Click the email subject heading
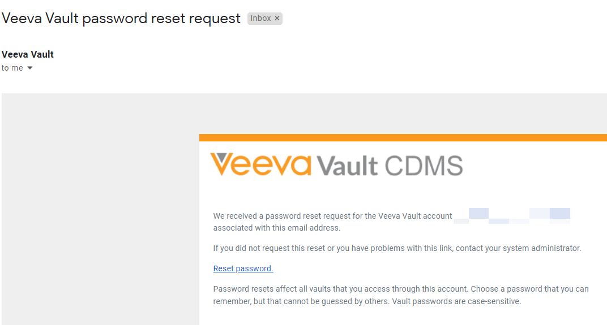This screenshot has height=325, width=607. coord(121,18)
